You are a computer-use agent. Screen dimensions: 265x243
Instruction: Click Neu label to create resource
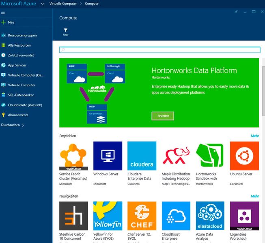click(x=11, y=22)
